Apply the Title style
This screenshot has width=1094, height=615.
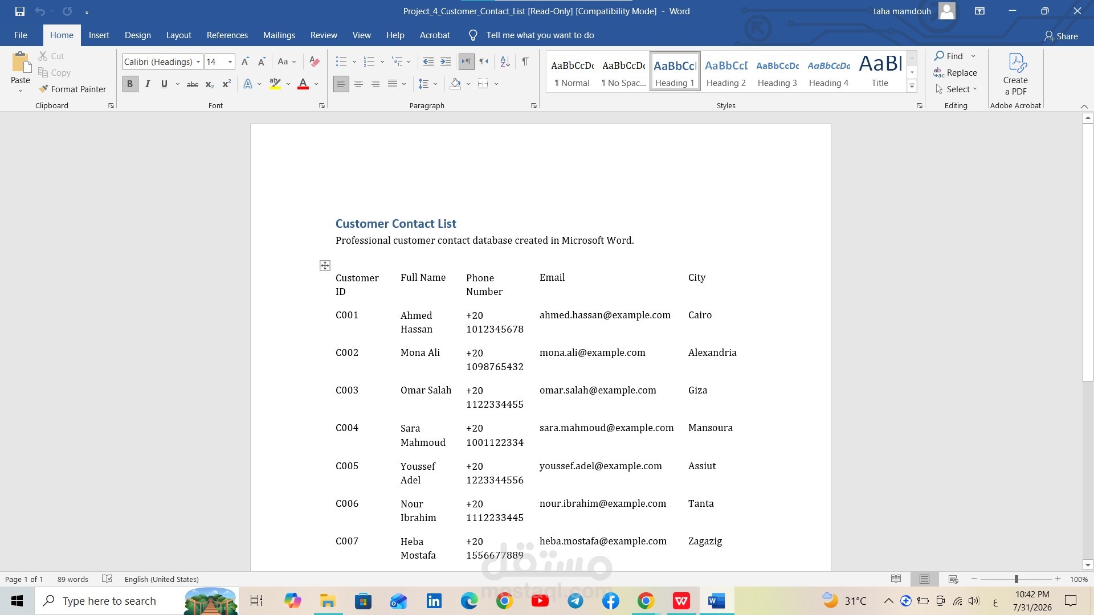click(880, 72)
